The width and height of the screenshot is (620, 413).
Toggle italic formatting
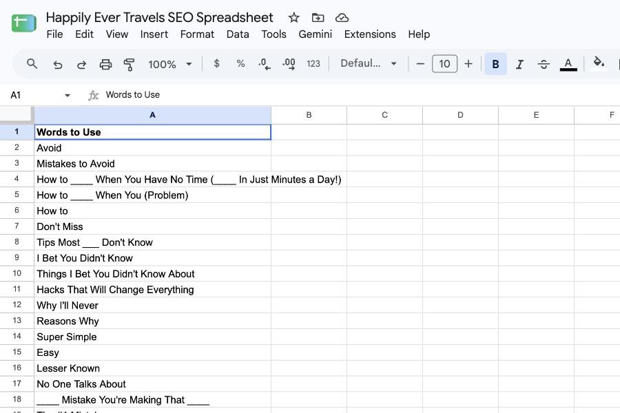pos(519,64)
